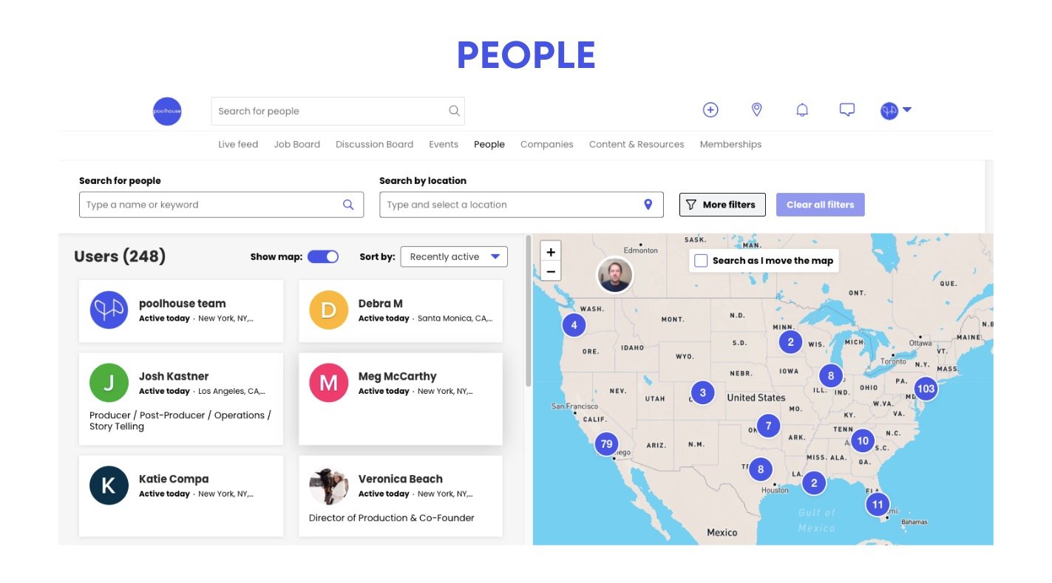Open the Discussion Board tab

(x=375, y=144)
